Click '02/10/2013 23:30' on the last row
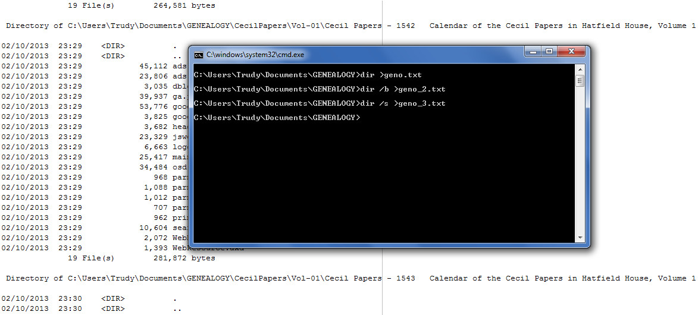This screenshot has width=698, height=315. pyautogui.click(x=42, y=309)
